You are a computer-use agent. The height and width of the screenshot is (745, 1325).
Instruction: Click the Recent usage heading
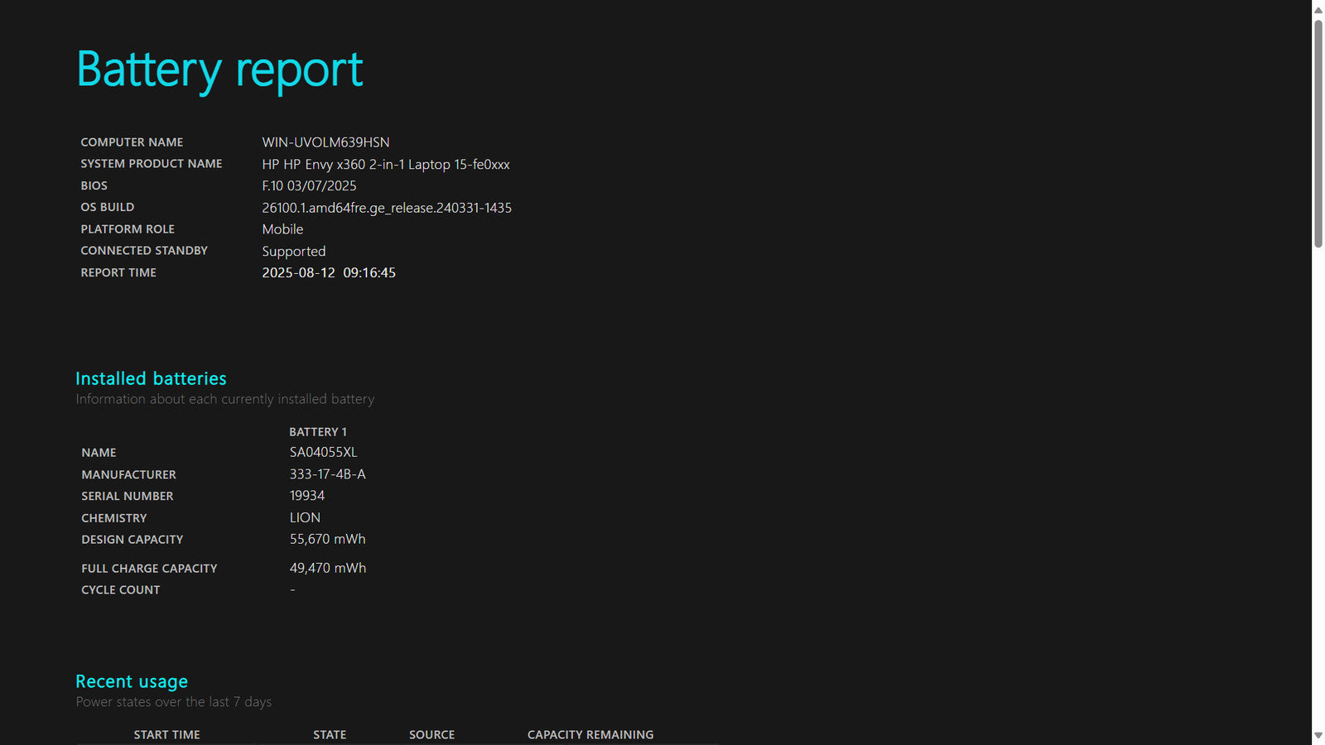pos(132,681)
